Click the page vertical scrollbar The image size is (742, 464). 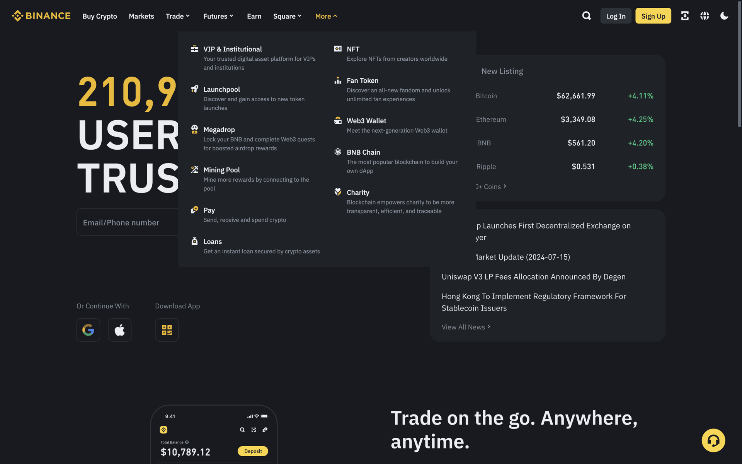click(x=739, y=64)
